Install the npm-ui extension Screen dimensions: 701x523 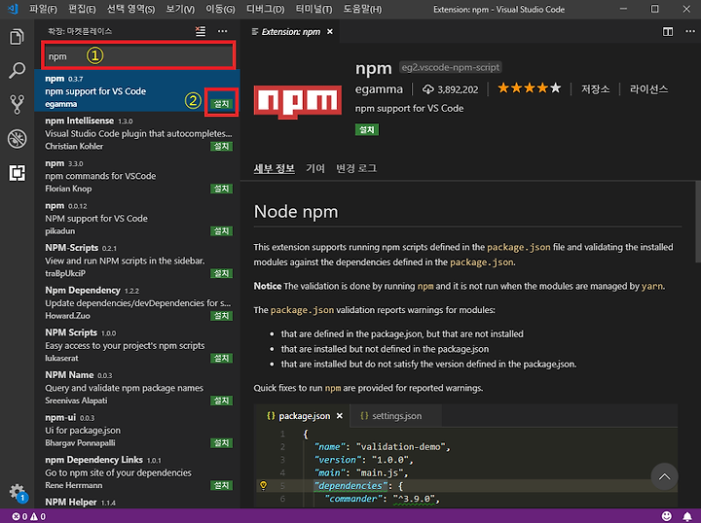click(221, 443)
